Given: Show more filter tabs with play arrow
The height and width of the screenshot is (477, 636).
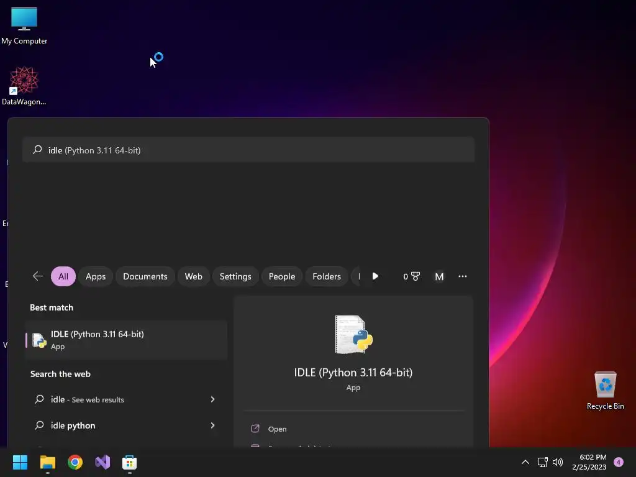Looking at the screenshot, I should (x=375, y=276).
